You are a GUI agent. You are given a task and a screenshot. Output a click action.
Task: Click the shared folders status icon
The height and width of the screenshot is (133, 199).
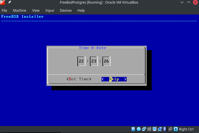pyautogui.click(x=149, y=129)
